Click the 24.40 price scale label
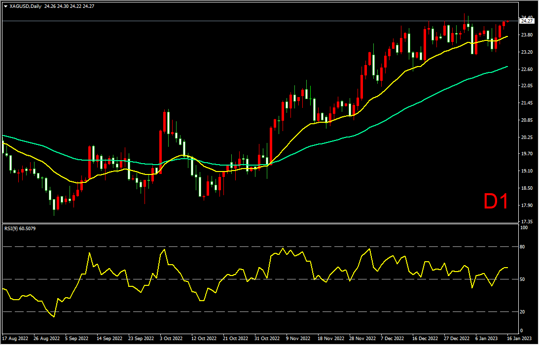 527,18
